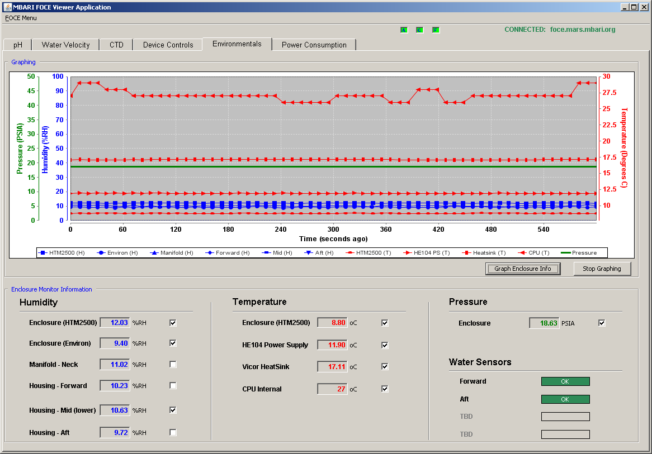Uncheck the Enclosure (HTM2500) humidity checkbox
The width and height of the screenshot is (652, 454).
(173, 323)
